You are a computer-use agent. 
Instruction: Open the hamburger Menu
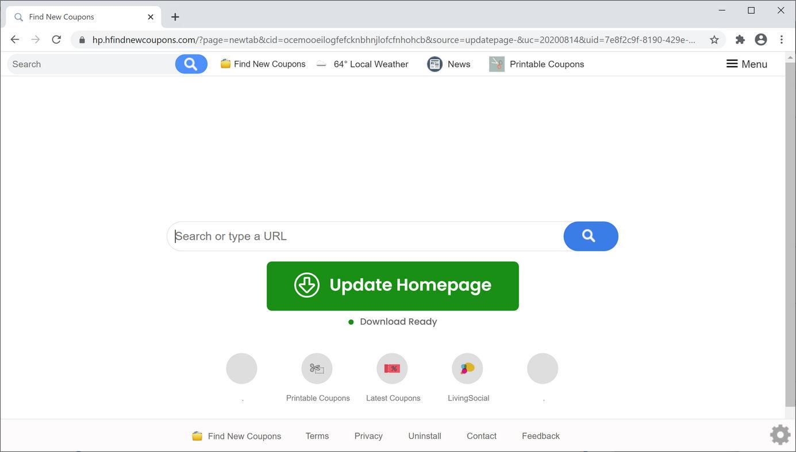[x=747, y=64]
